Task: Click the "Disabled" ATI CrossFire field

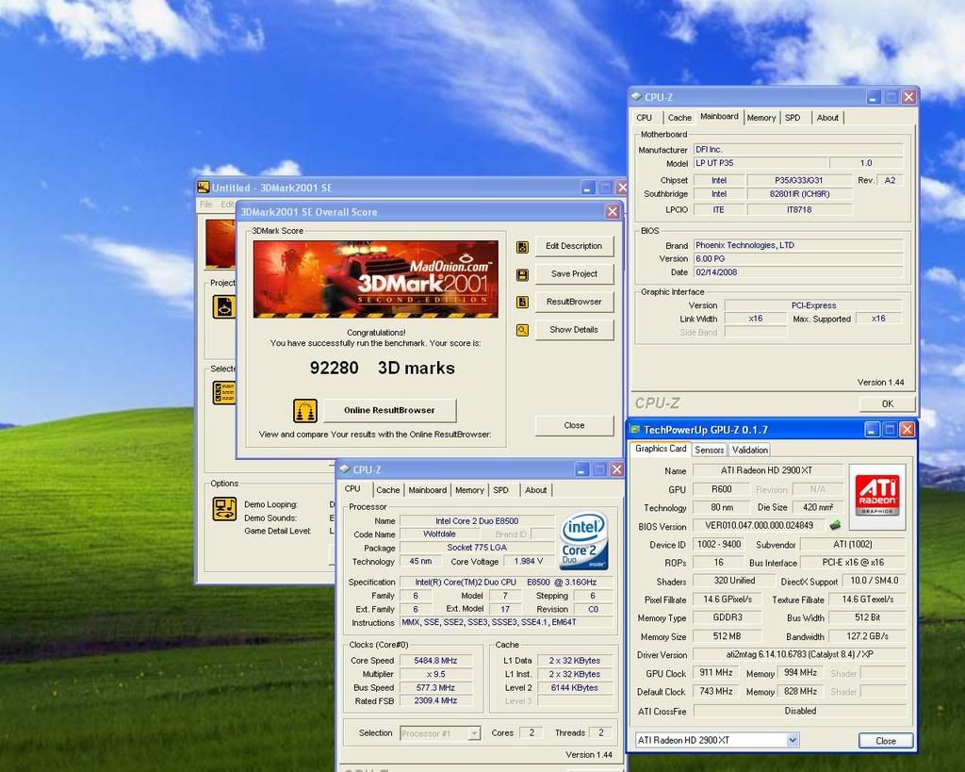Action: click(x=800, y=711)
